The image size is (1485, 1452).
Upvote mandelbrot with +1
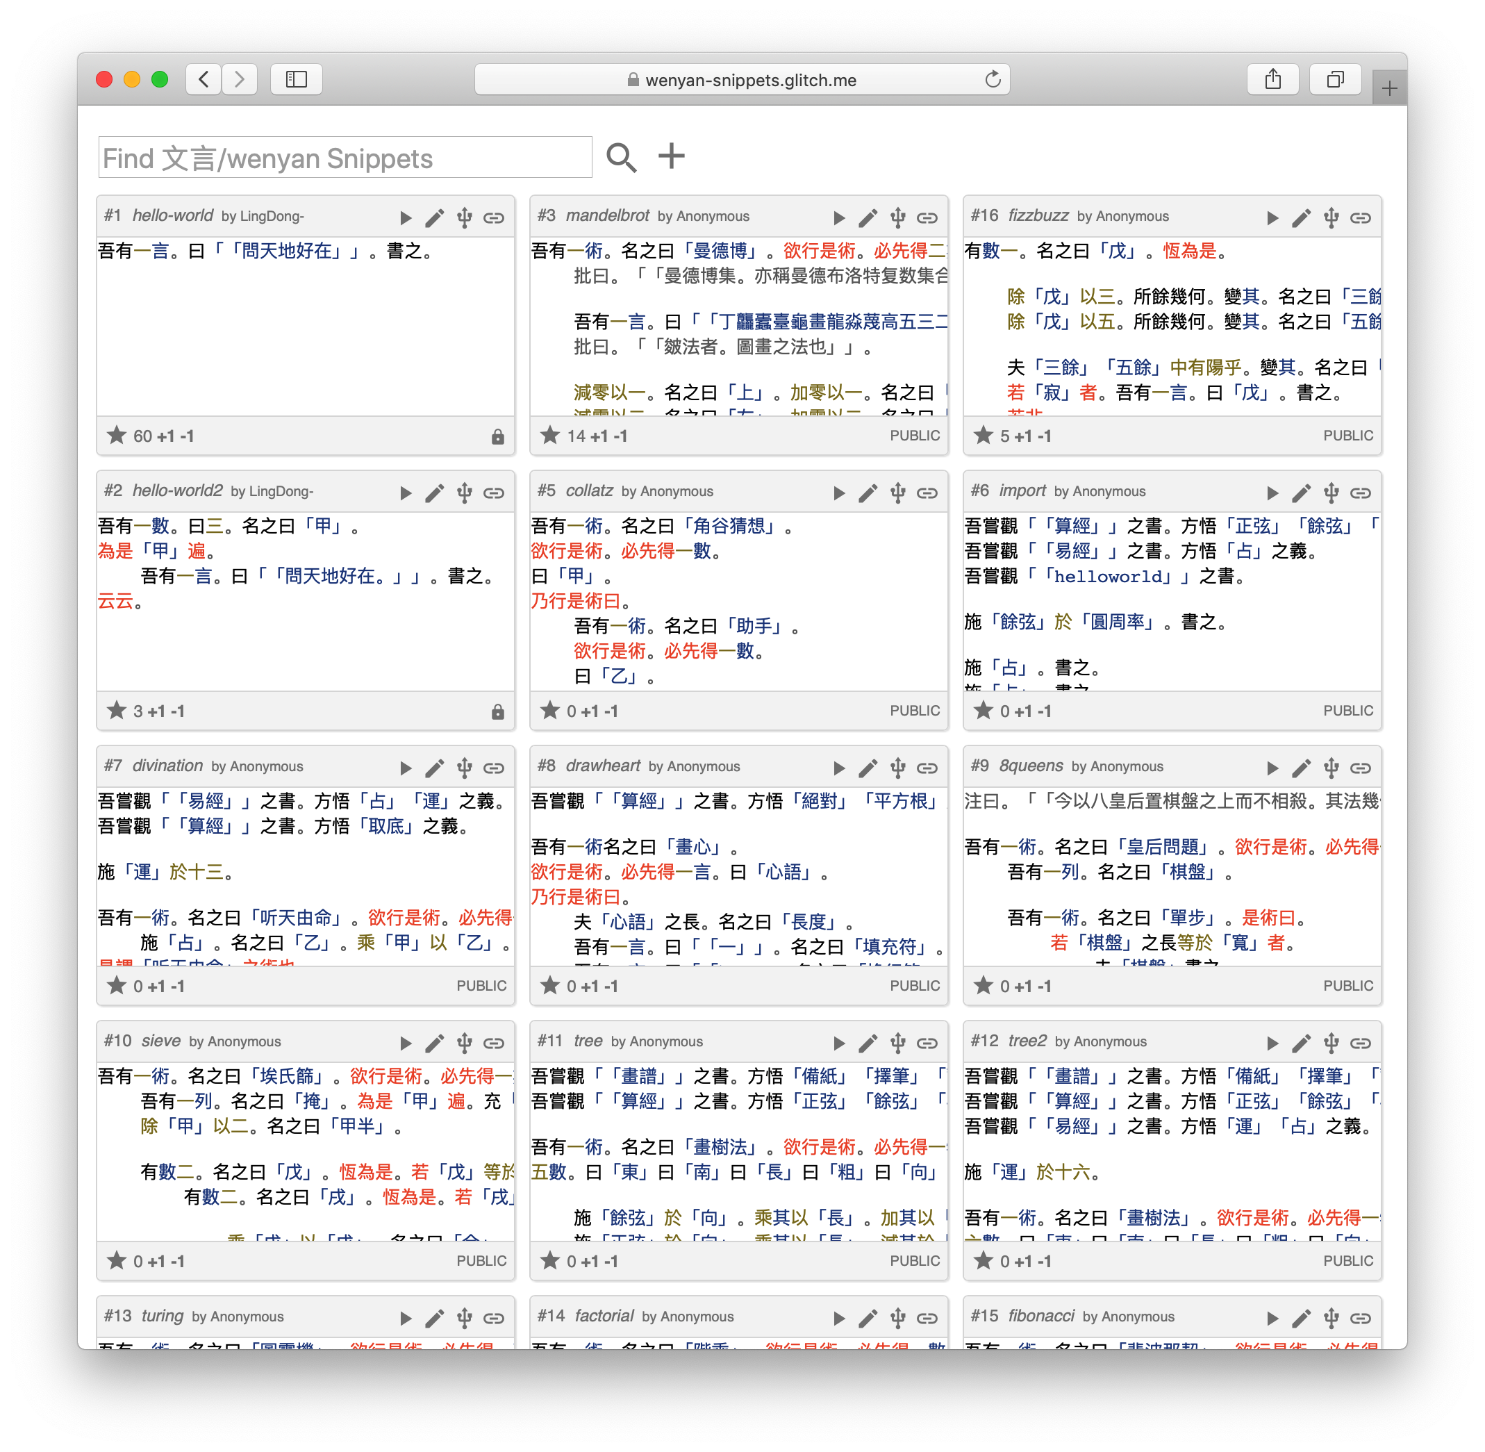coord(599,437)
